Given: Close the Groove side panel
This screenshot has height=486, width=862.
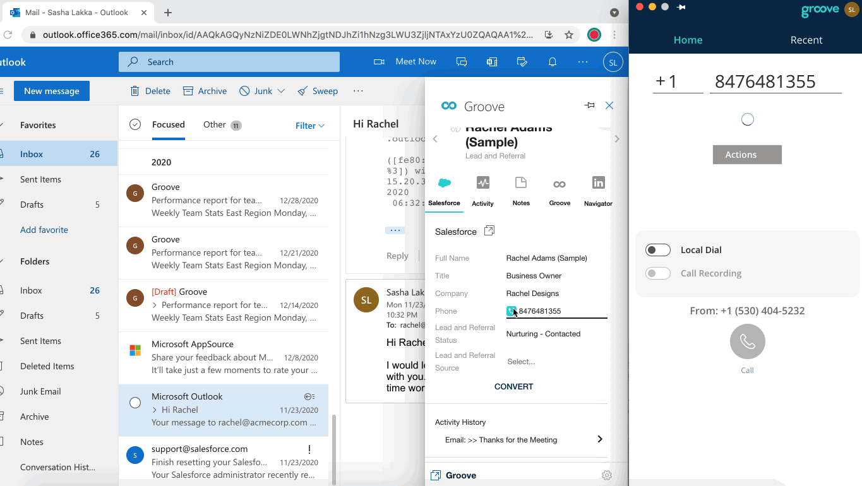Looking at the screenshot, I should coord(609,105).
